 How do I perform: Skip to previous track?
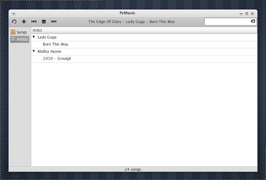point(34,22)
